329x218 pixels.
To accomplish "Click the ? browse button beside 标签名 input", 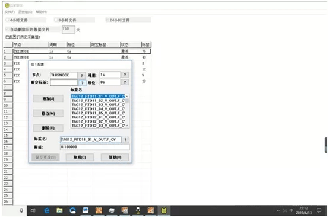I will (125, 140).
